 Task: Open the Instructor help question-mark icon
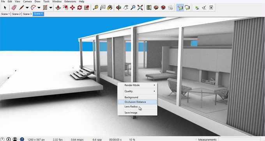pos(22,139)
